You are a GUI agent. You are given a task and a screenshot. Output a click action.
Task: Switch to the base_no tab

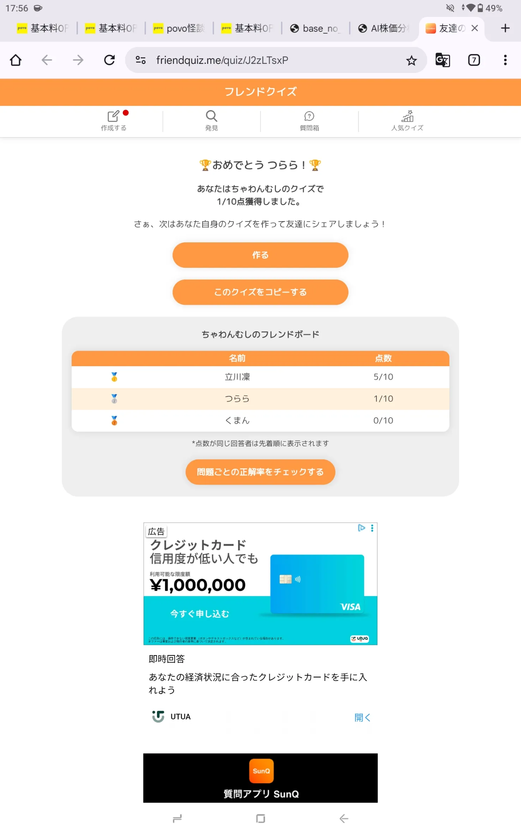point(315,28)
